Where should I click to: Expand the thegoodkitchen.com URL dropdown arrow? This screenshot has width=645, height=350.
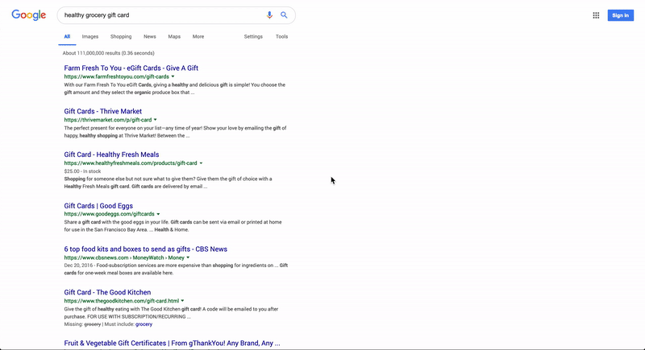click(x=183, y=301)
